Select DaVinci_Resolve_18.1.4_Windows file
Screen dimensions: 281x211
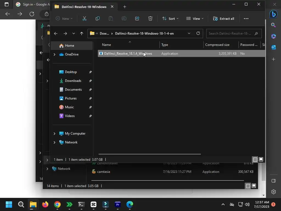click(181, 54)
